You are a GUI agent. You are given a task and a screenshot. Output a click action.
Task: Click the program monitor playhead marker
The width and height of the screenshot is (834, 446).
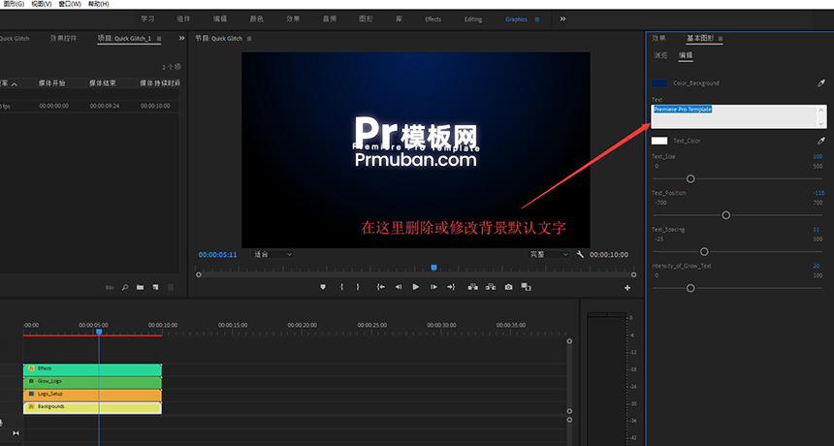click(433, 268)
